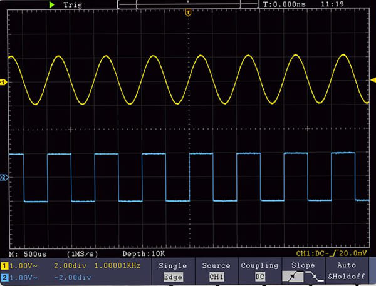Click the Edge trigger type box
The image size is (376, 286).
(x=173, y=277)
